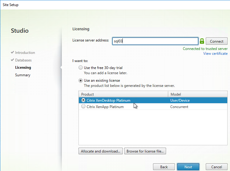Click the checkmark icon beside Databases
230x171 pixels.
tap(12, 60)
